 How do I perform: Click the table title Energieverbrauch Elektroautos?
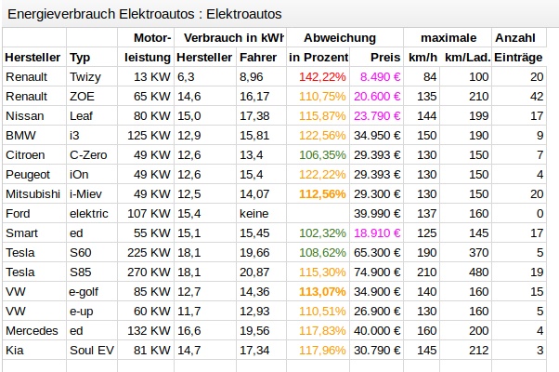pyautogui.click(x=145, y=15)
